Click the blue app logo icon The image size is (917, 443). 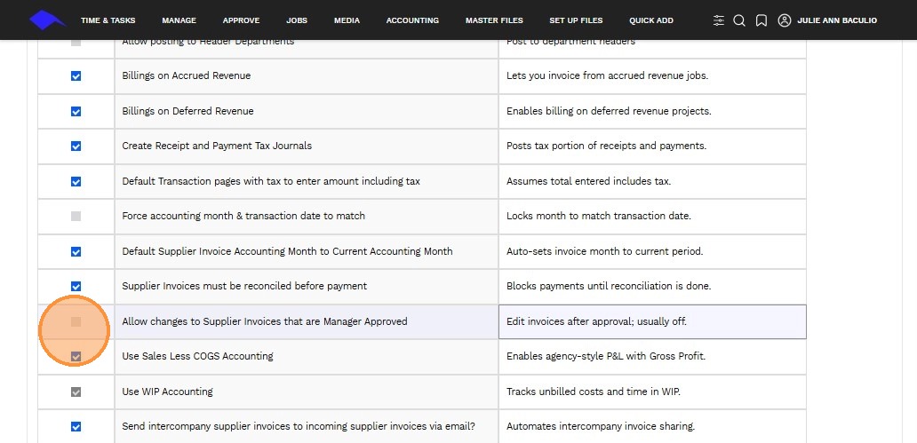tap(47, 20)
